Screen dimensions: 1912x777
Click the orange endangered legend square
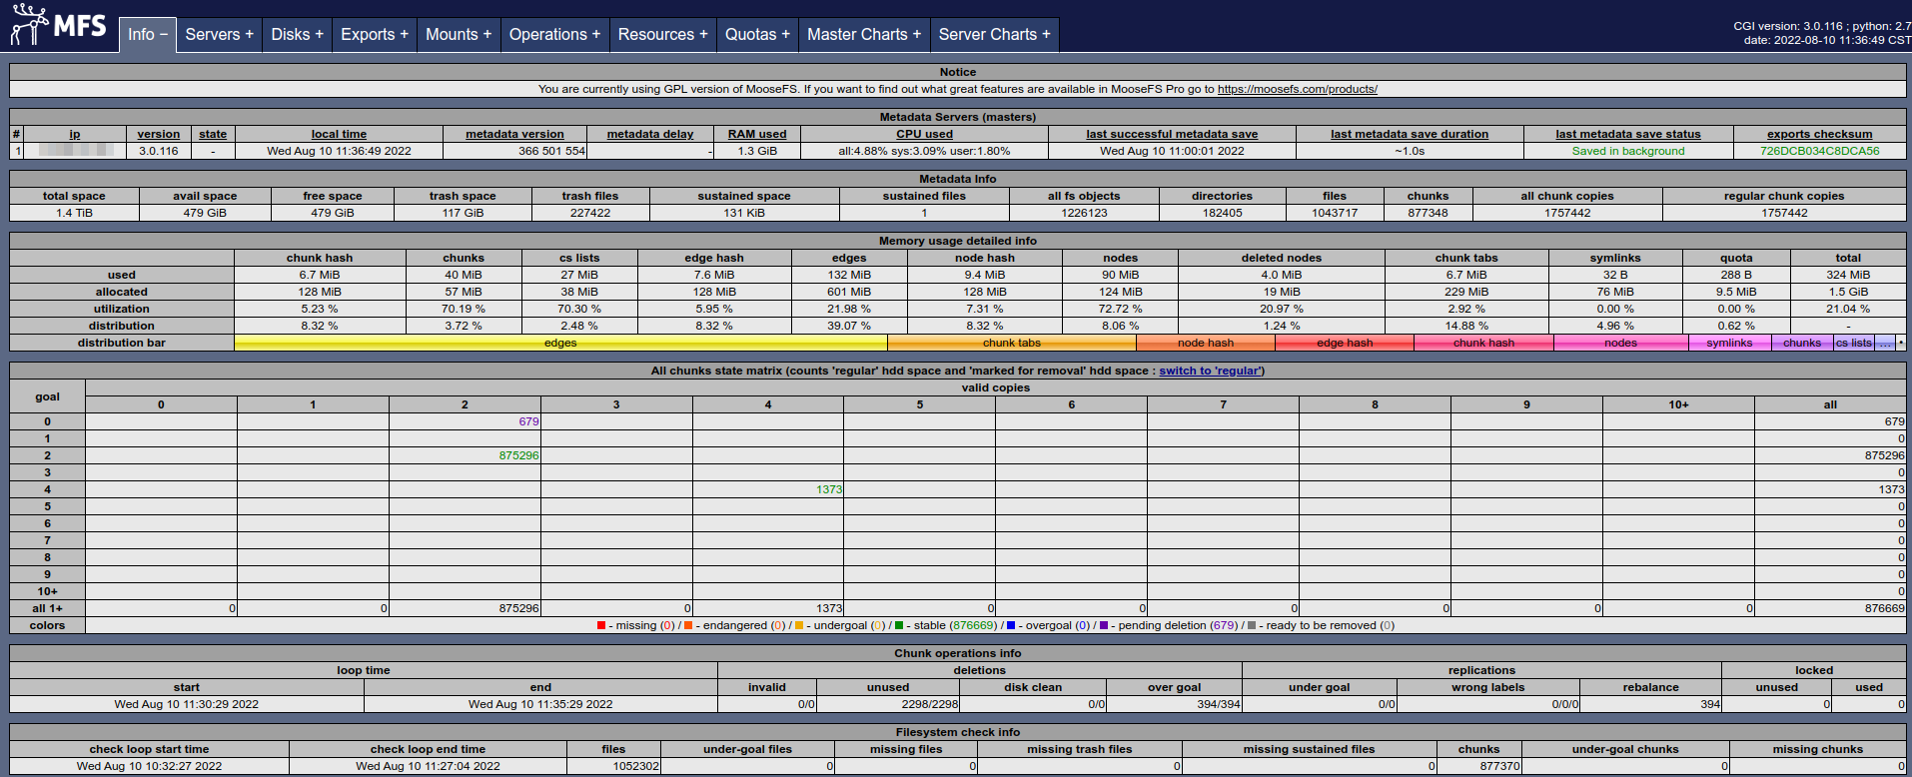coord(688,625)
